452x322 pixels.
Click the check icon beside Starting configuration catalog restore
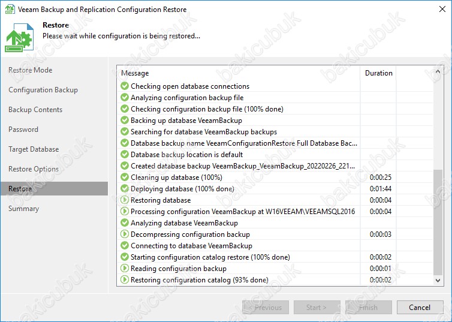coord(125,257)
